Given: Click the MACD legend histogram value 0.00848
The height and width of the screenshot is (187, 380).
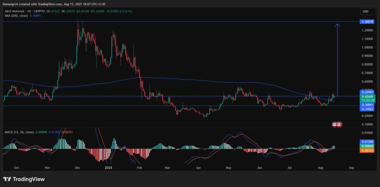Looking at the screenshot, I should pyautogui.click(x=42, y=132).
